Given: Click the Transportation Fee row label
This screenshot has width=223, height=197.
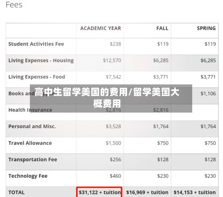Looking at the screenshot, I should tap(33, 159).
